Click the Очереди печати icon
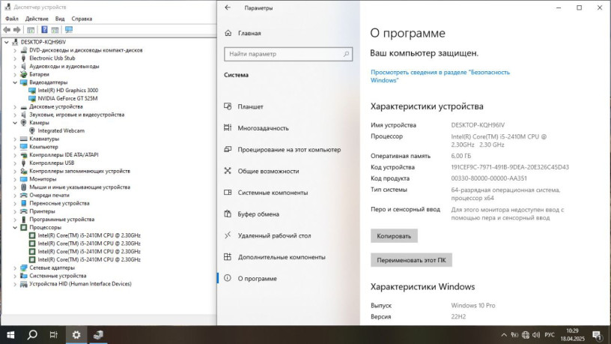611x344 pixels. pos(24,195)
